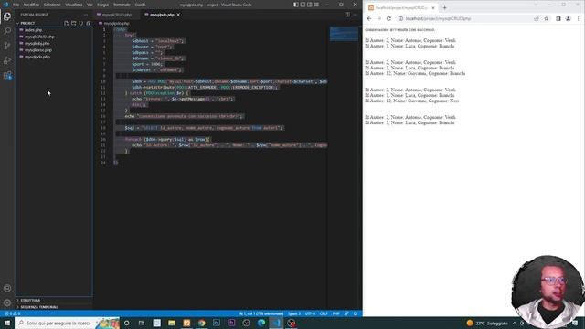
Task: Collapse all folders in Explorer
Action: click(x=89, y=23)
